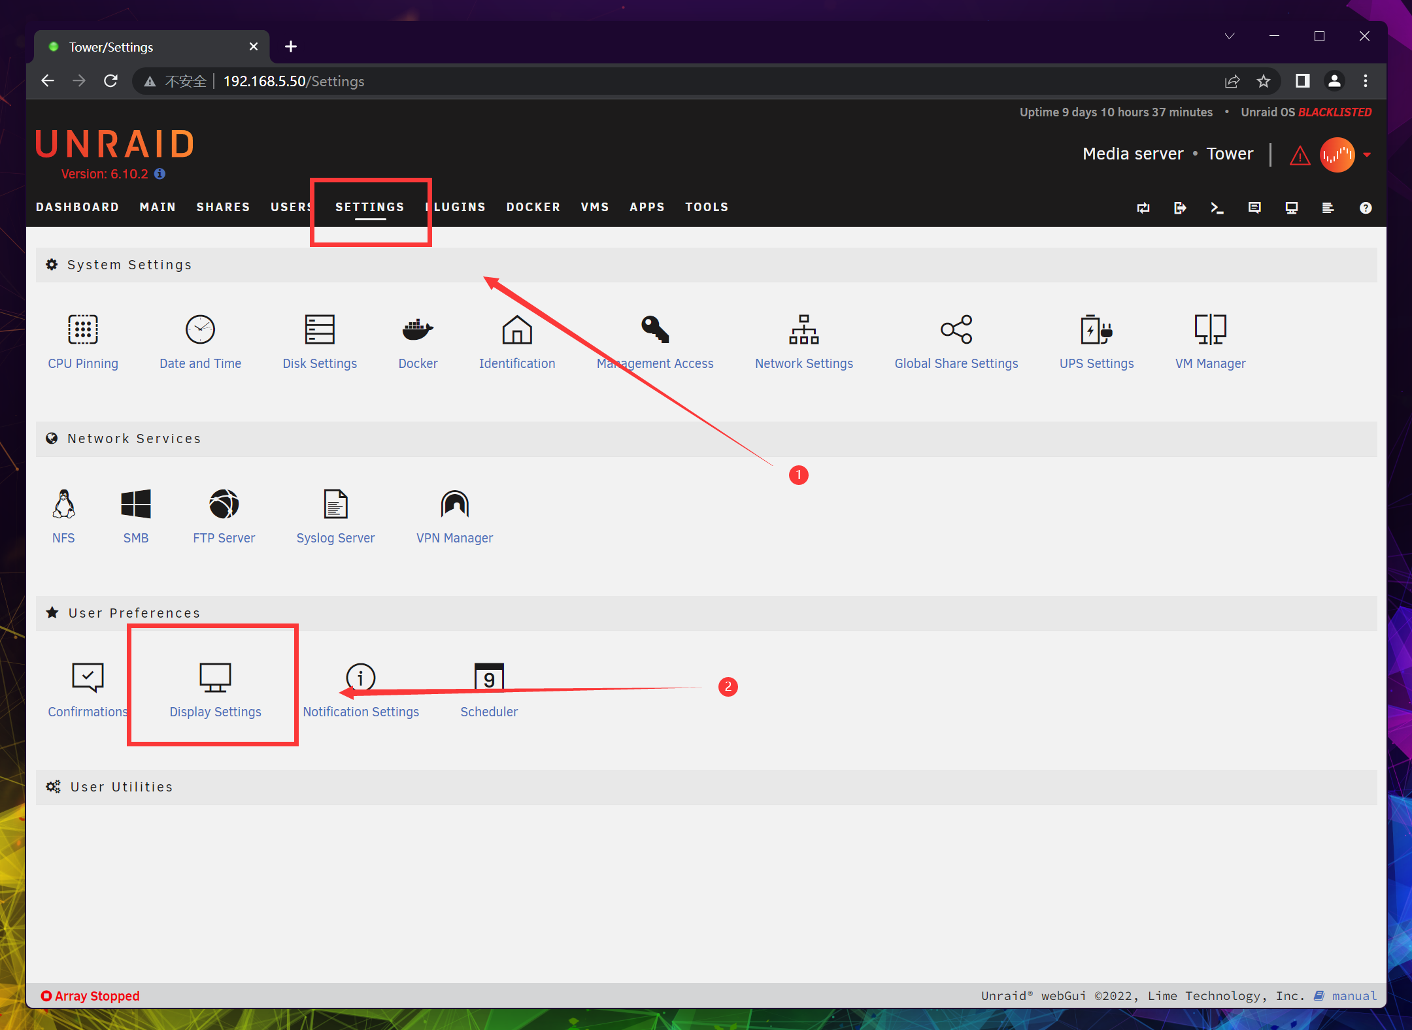Screen dimensions: 1412x1030
Task: Open Chrome three-dot menu
Action: [x=1366, y=81]
